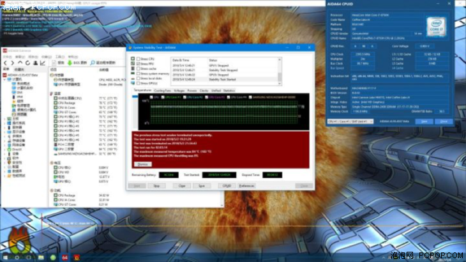Open the Statistics tab
Screen dimensions: 466x262
coord(229,91)
